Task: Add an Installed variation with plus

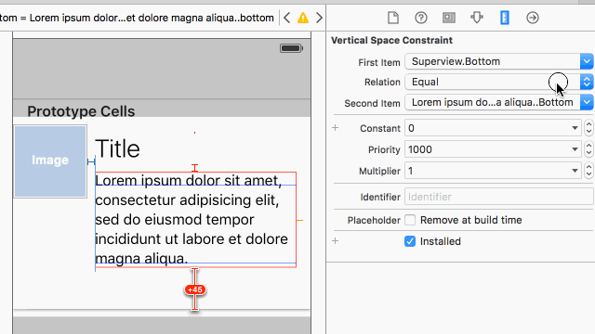Action: click(x=335, y=241)
